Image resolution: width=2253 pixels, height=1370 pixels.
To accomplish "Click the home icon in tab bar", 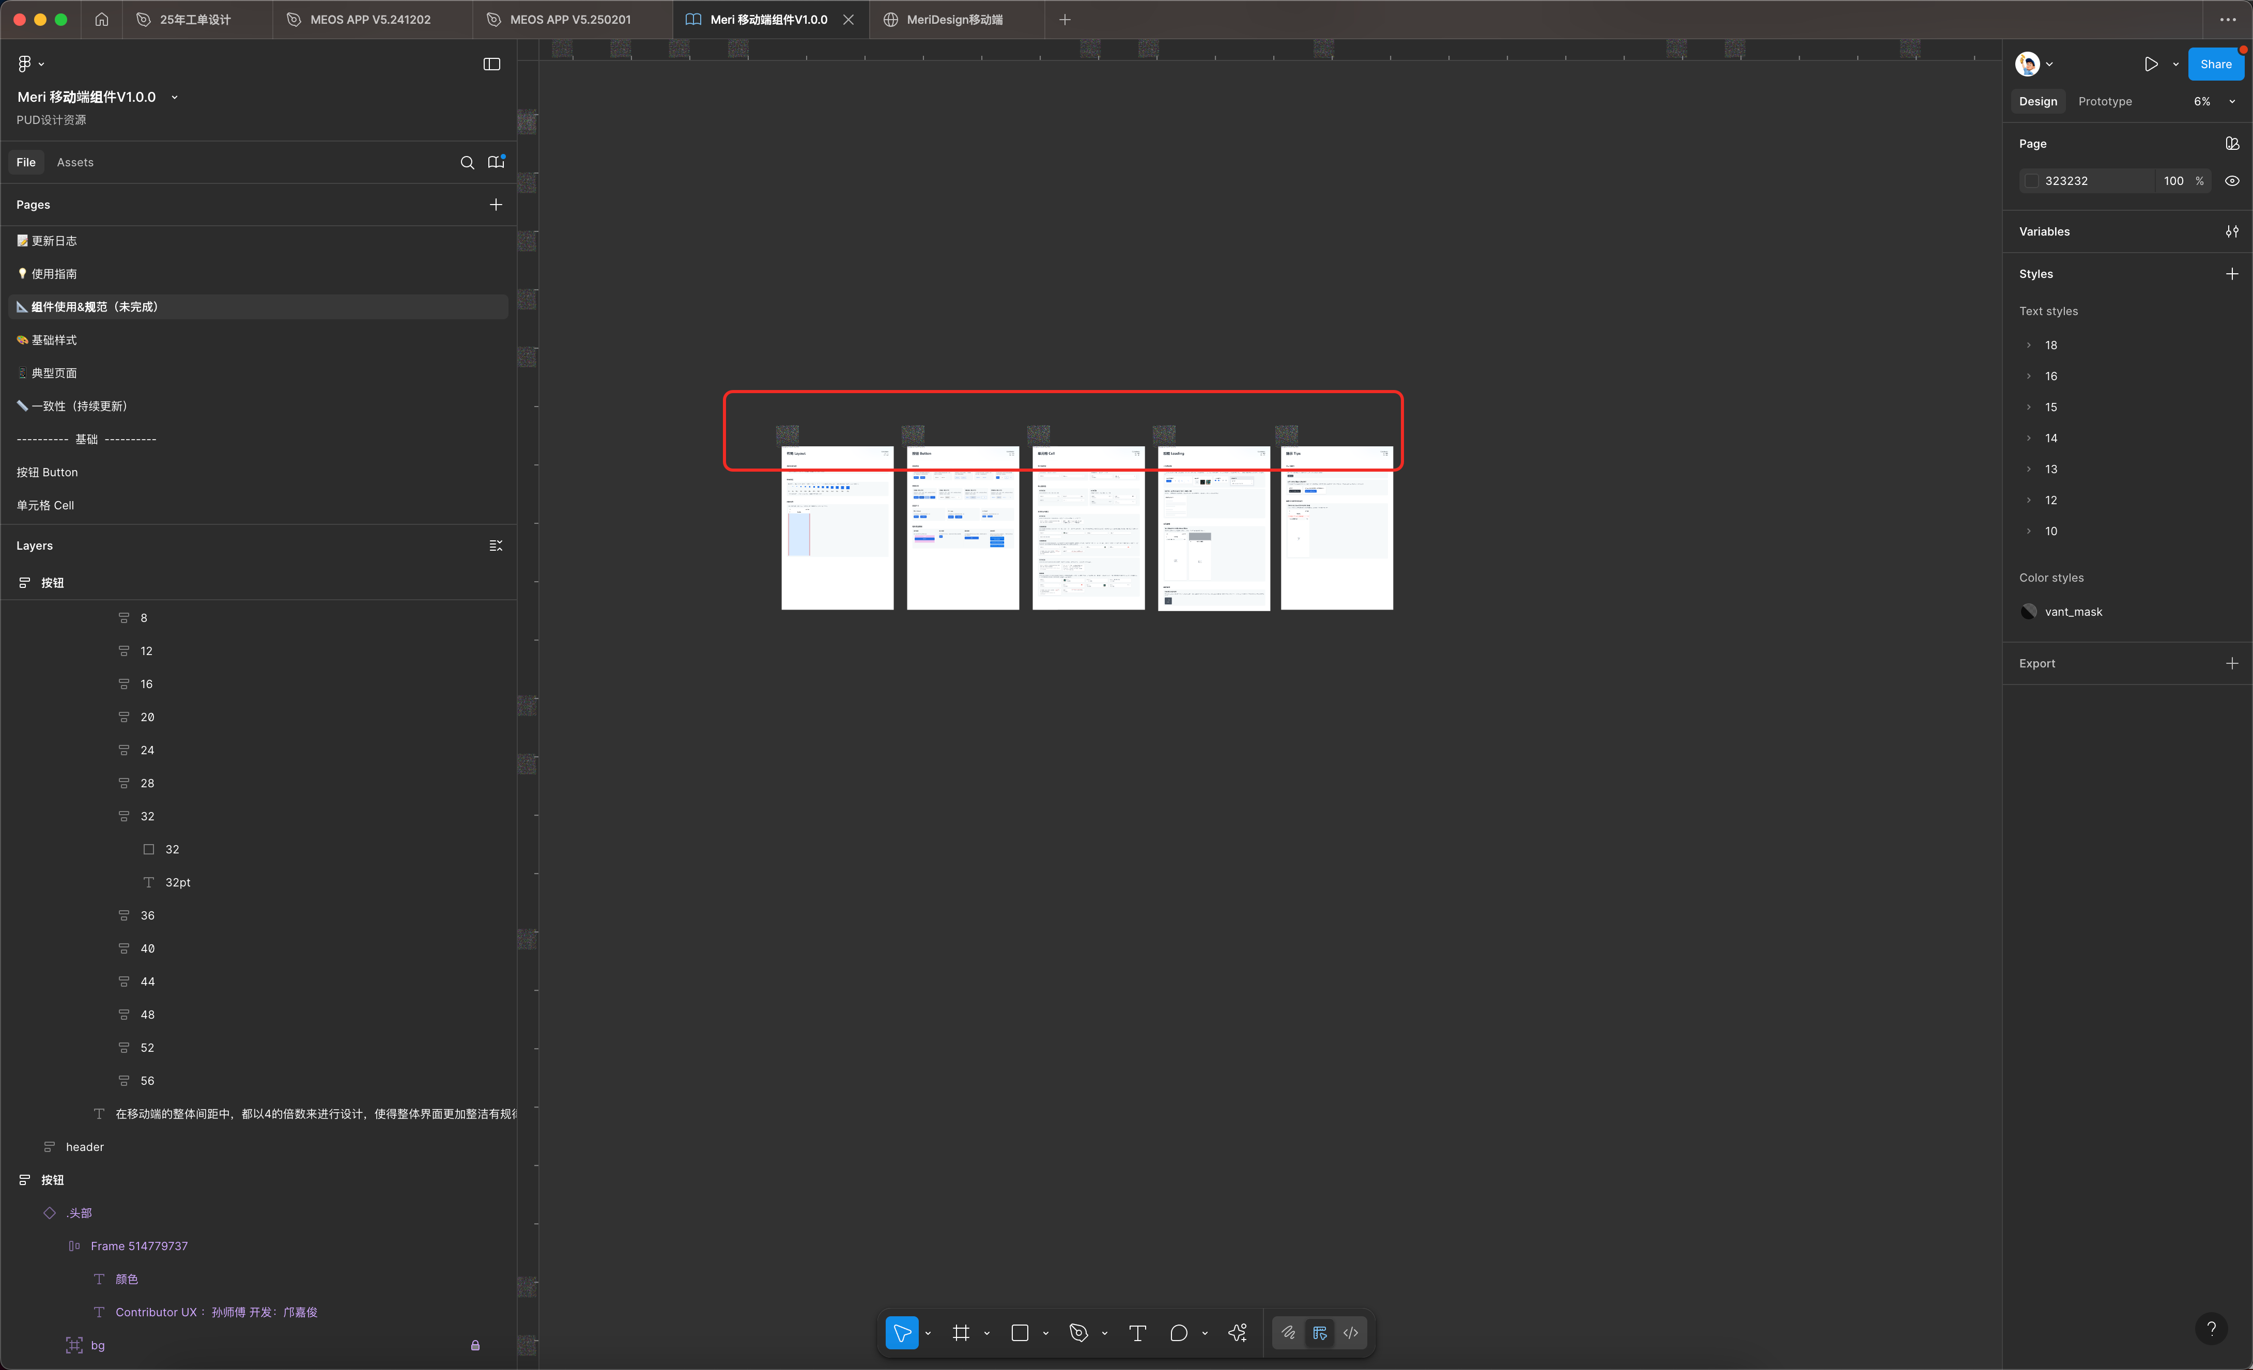I will point(101,19).
